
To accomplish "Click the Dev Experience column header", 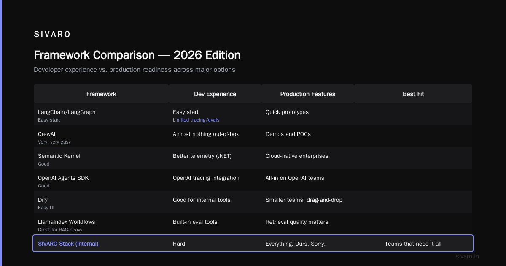I will coord(215,94).
